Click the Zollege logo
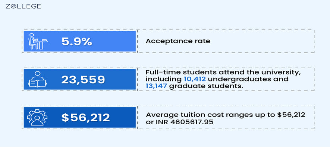The image size is (330, 147). click(23, 6)
